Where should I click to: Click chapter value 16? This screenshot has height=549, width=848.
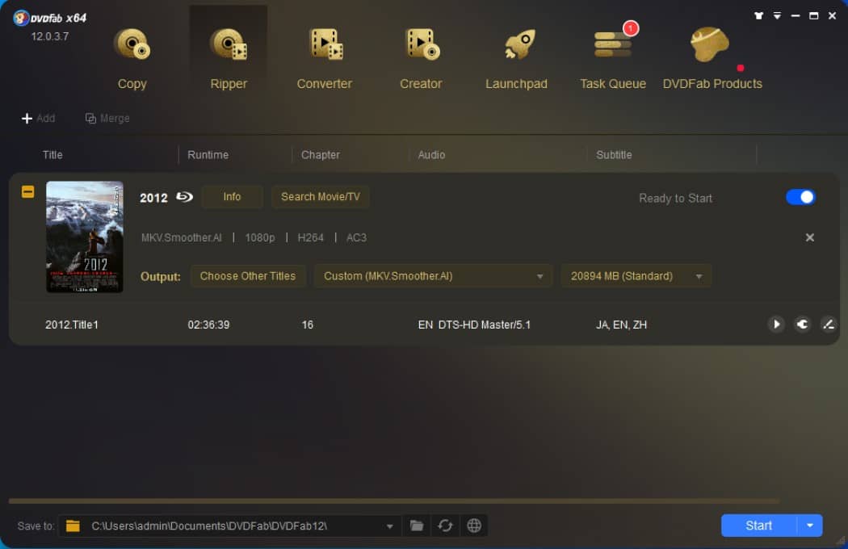point(307,325)
